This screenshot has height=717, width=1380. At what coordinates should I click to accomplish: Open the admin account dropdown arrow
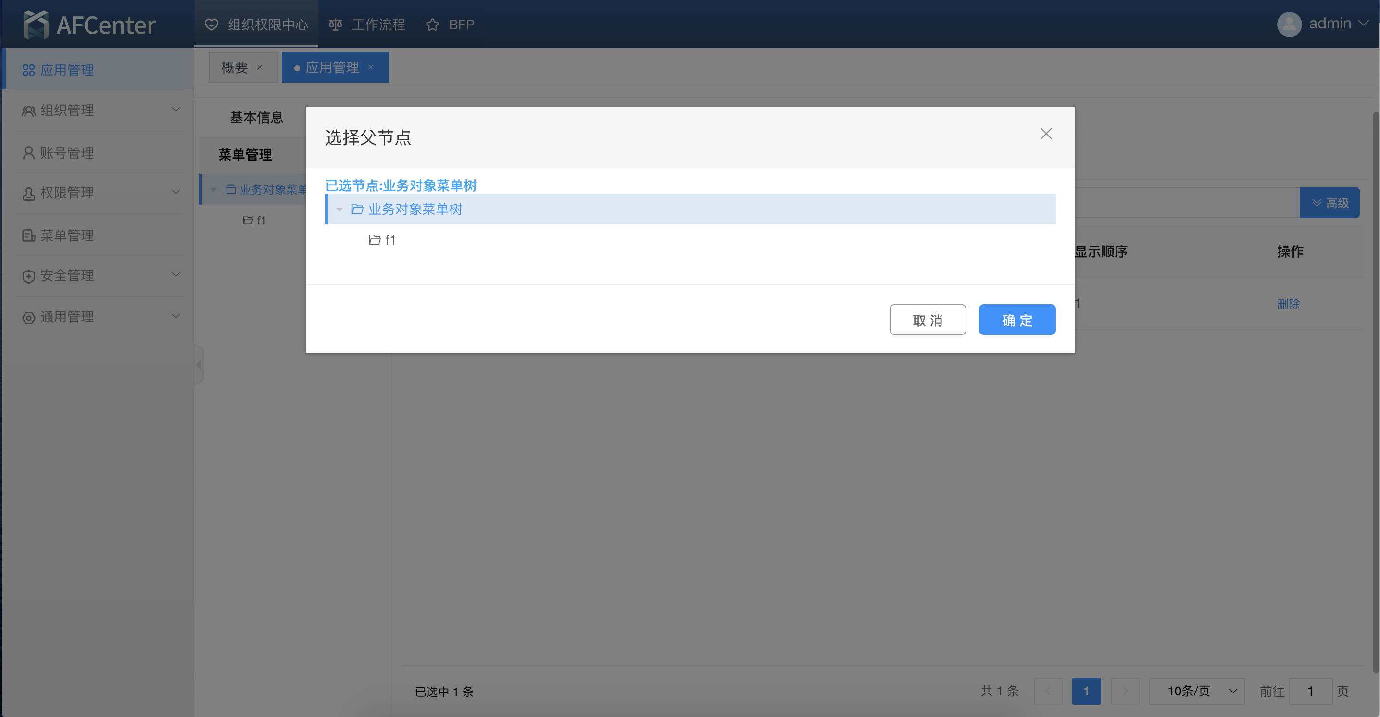[x=1363, y=24]
